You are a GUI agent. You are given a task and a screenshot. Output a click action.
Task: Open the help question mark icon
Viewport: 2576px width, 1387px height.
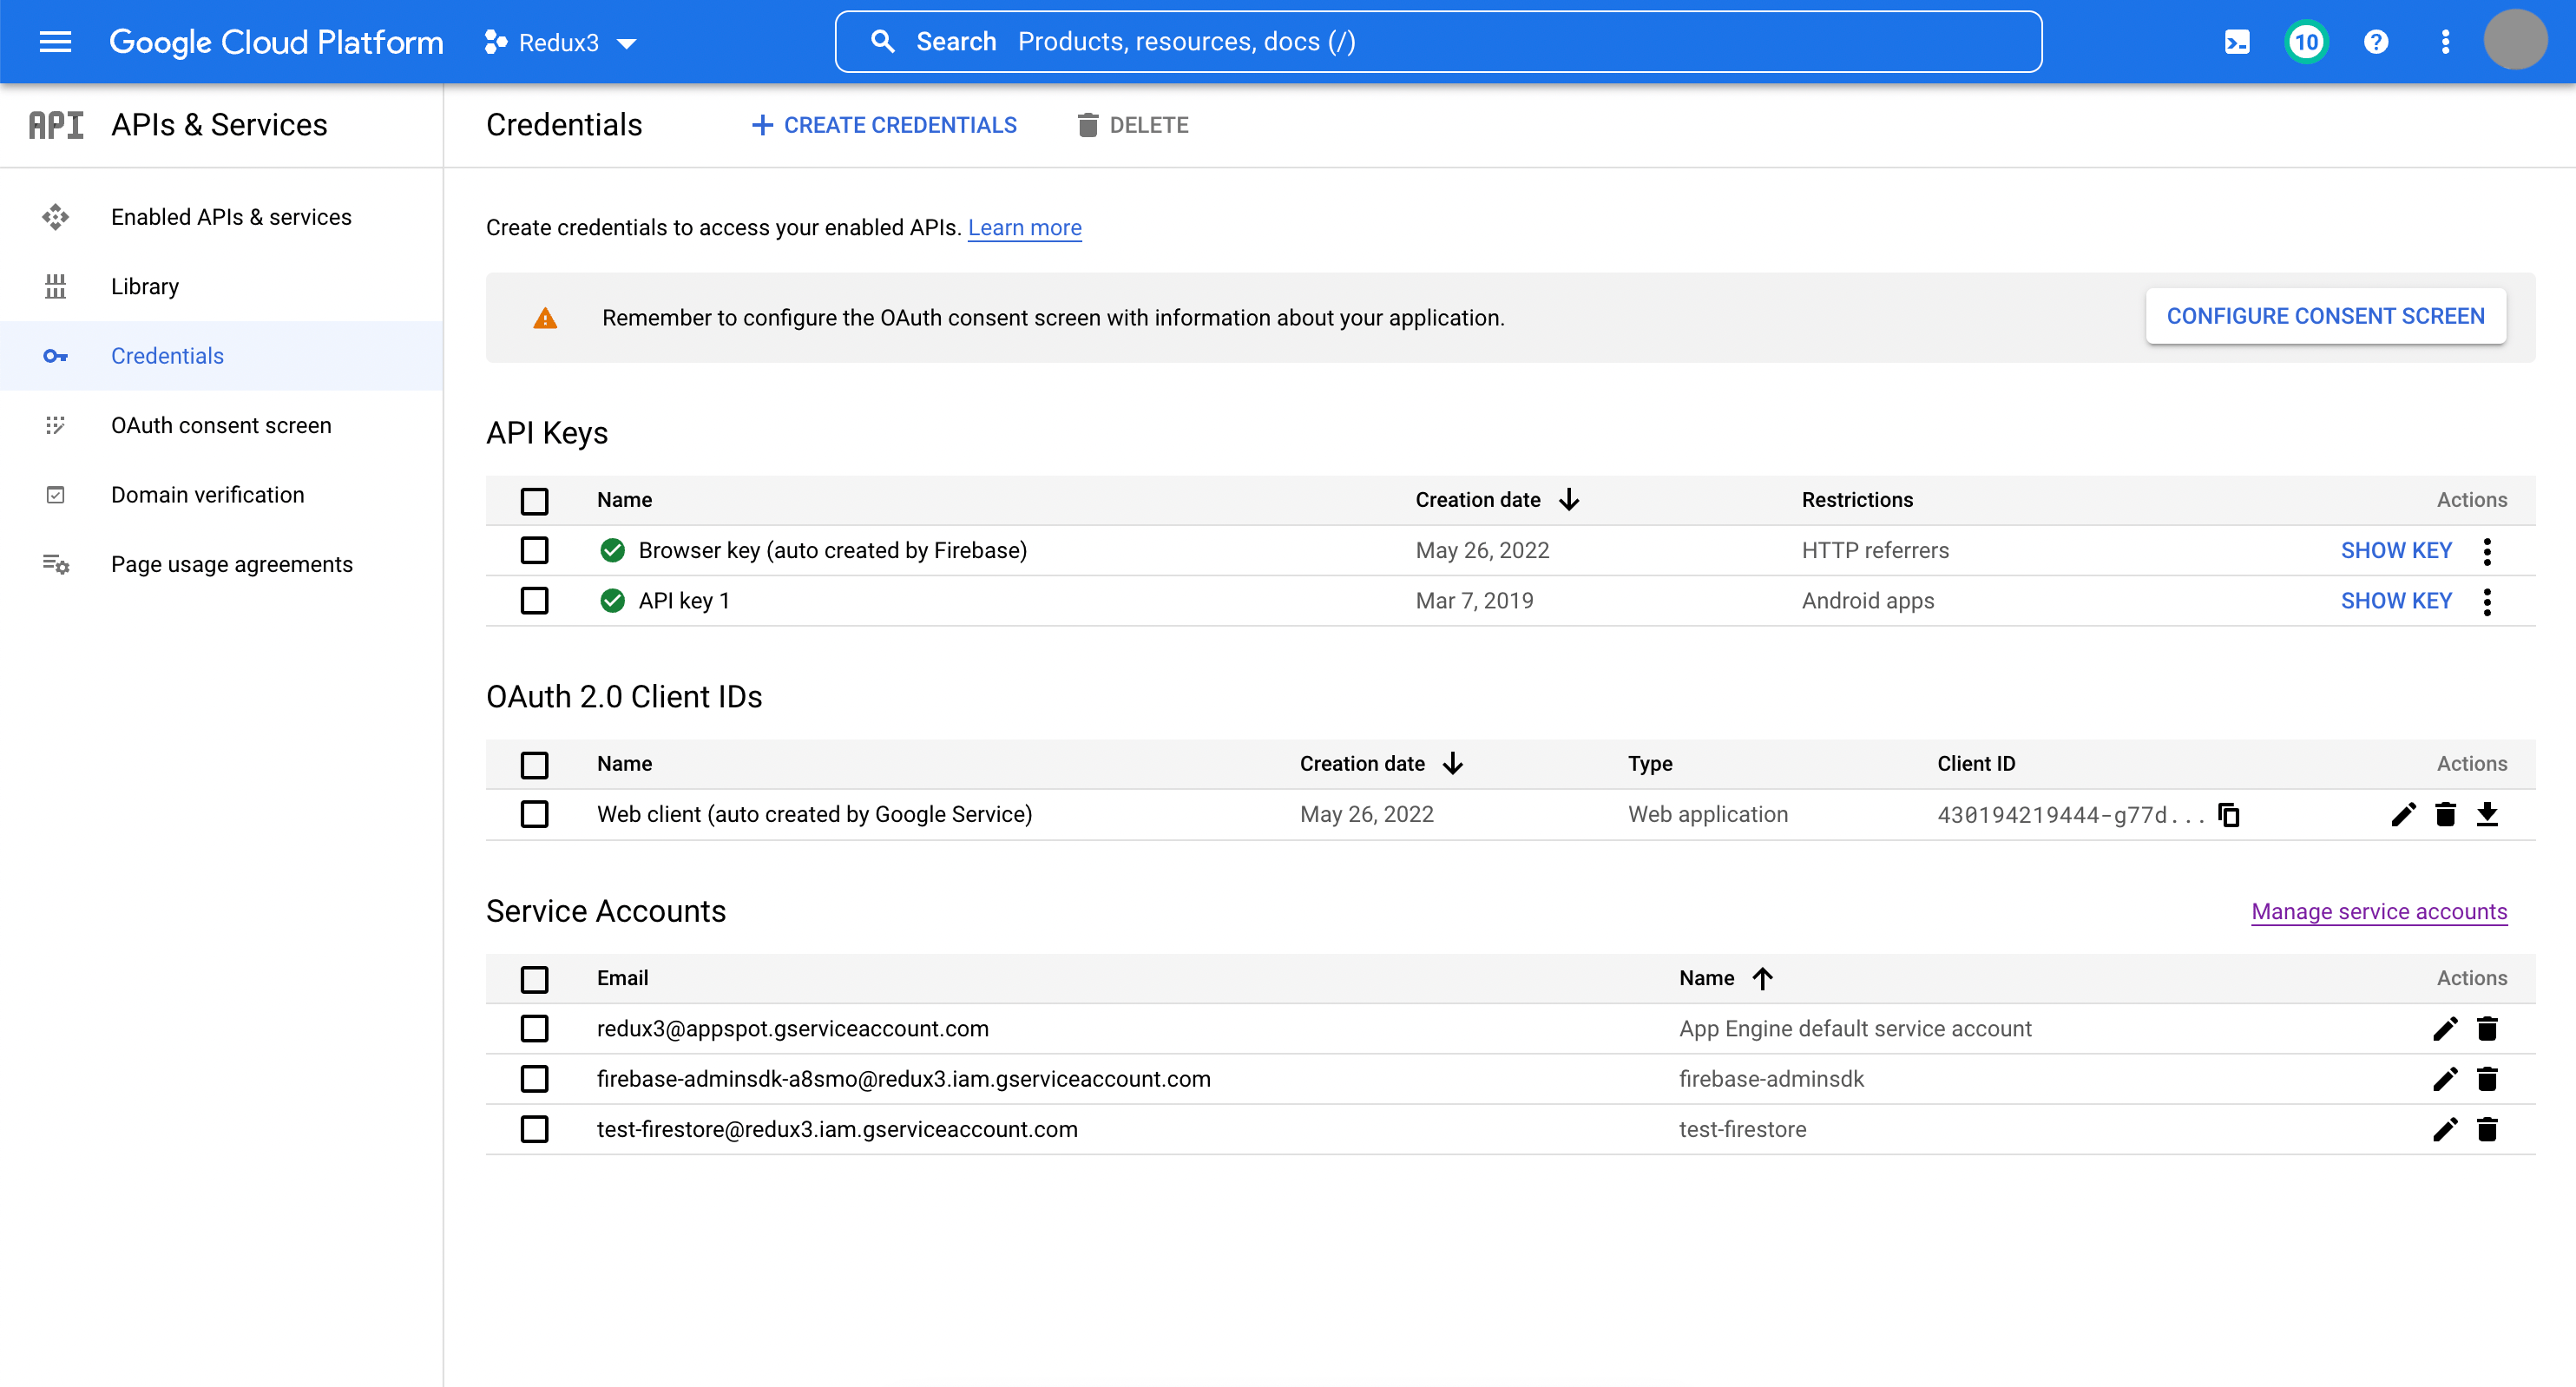pyautogui.click(x=2376, y=42)
